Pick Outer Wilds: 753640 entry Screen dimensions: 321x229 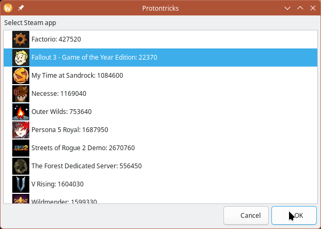click(160, 112)
